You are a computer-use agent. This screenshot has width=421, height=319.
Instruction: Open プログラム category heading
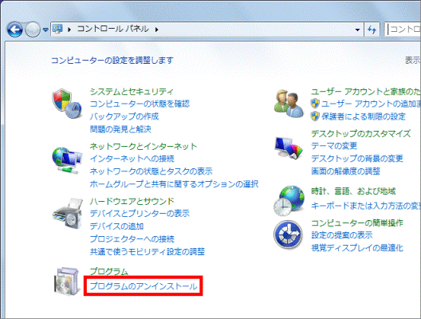(x=108, y=271)
